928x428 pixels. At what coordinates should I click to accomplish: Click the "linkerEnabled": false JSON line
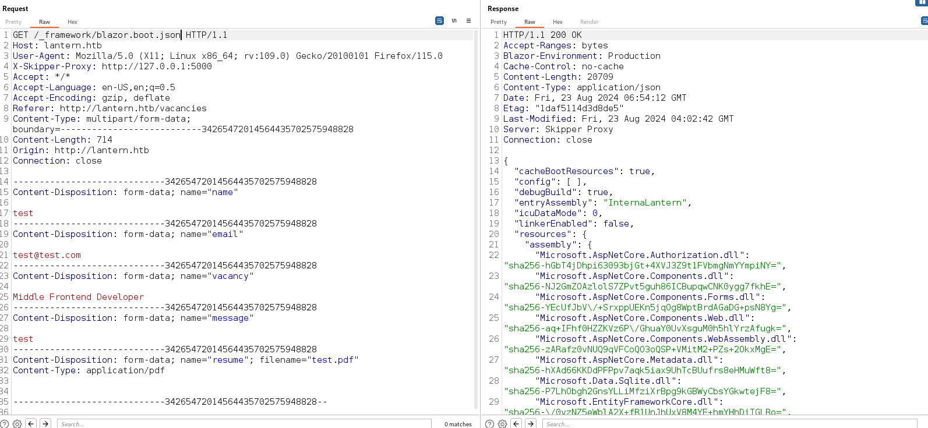pos(574,224)
